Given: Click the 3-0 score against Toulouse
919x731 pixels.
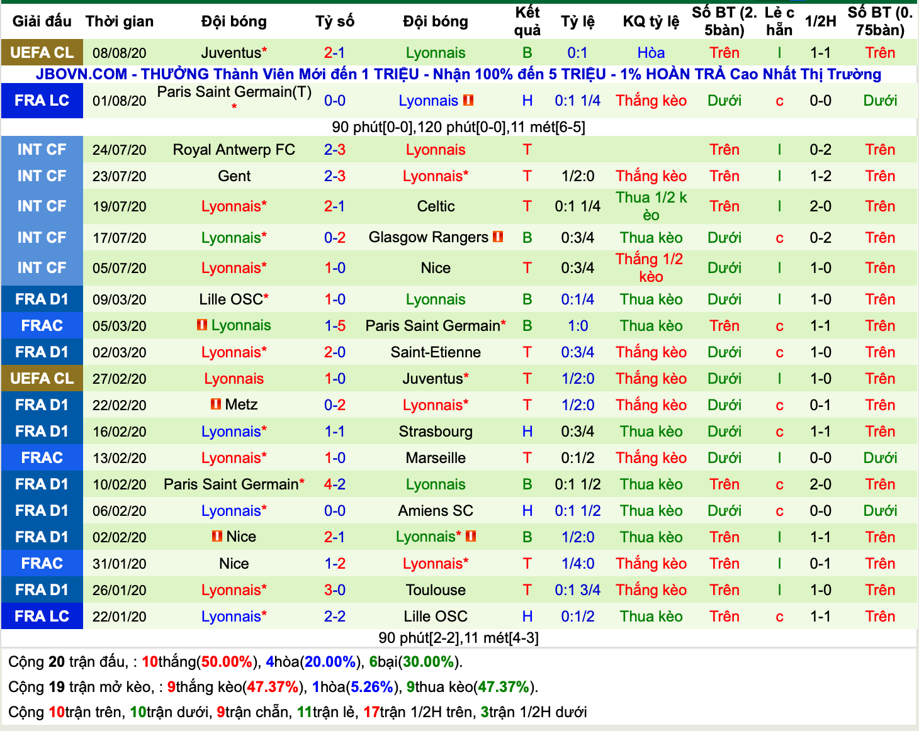Looking at the screenshot, I should [335, 590].
